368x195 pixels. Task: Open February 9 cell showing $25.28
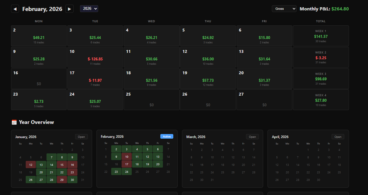39,57
